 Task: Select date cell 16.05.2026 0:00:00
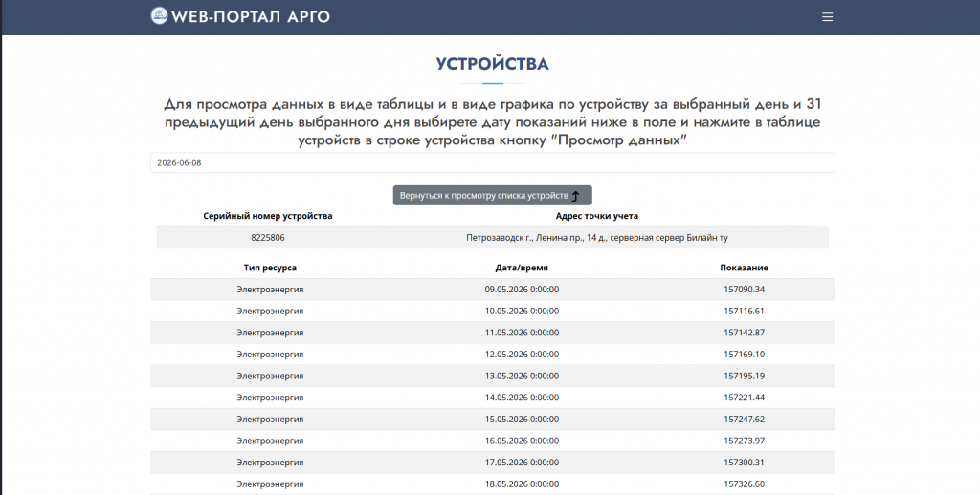click(522, 441)
